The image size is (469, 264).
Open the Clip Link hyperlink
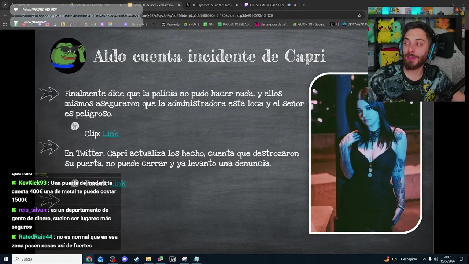(111, 134)
